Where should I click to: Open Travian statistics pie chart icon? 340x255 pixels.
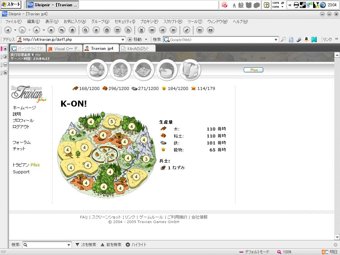pos(167,70)
